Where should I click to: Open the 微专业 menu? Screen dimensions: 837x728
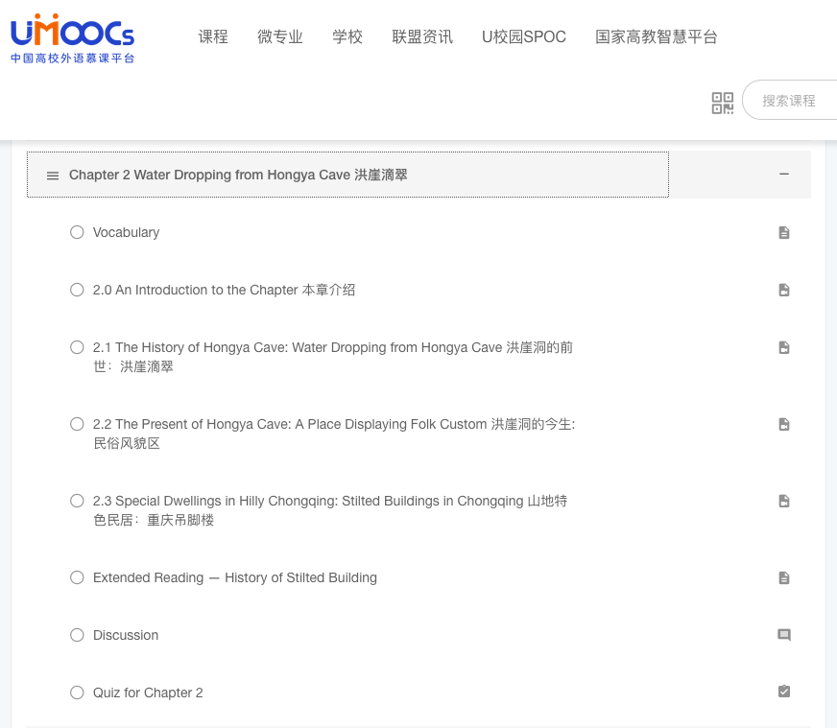pyautogui.click(x=280, y=36)
